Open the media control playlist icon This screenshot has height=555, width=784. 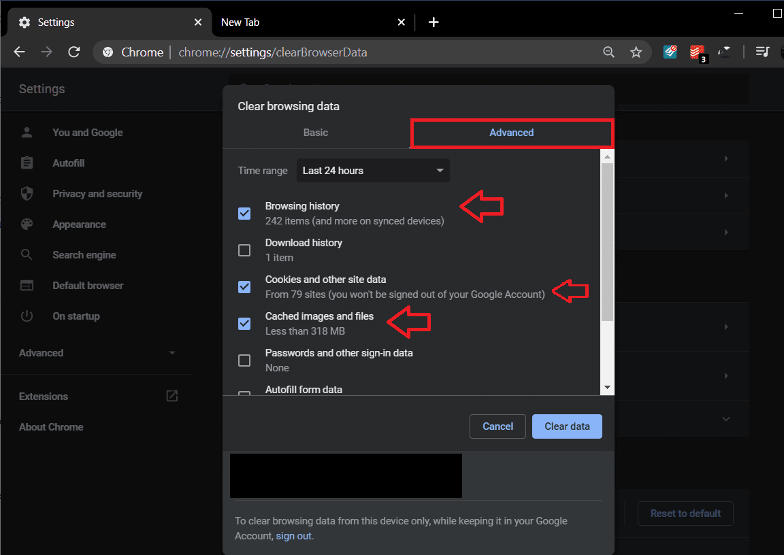[x=763, y=52]
